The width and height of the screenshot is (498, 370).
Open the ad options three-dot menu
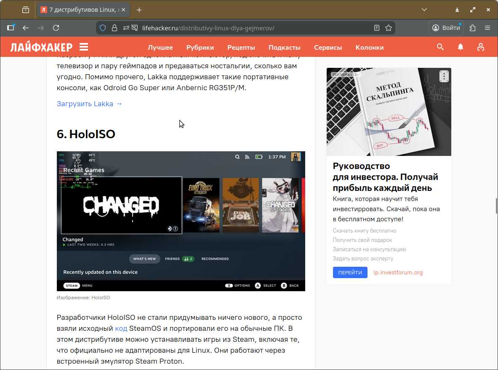(x=444, y=76)
